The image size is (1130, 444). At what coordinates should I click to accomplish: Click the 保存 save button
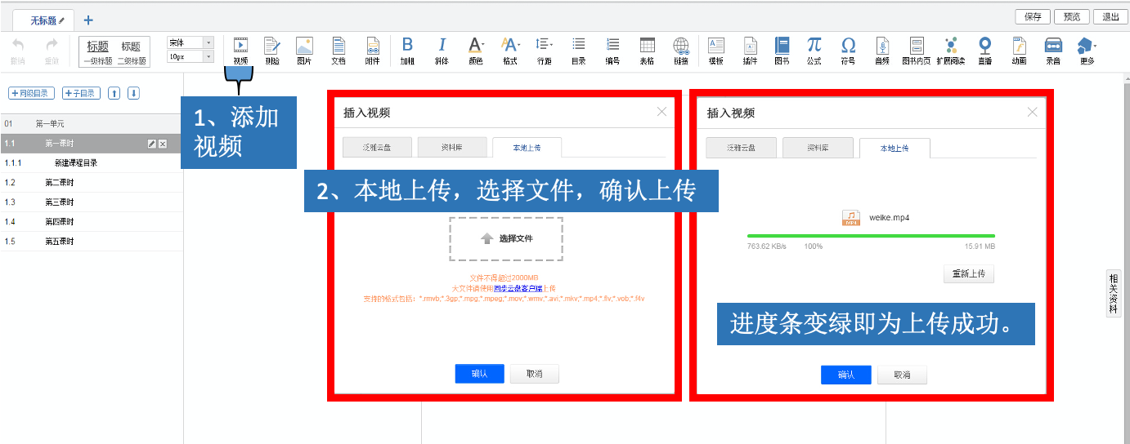pyautogui.click(x=1033, y=16)
